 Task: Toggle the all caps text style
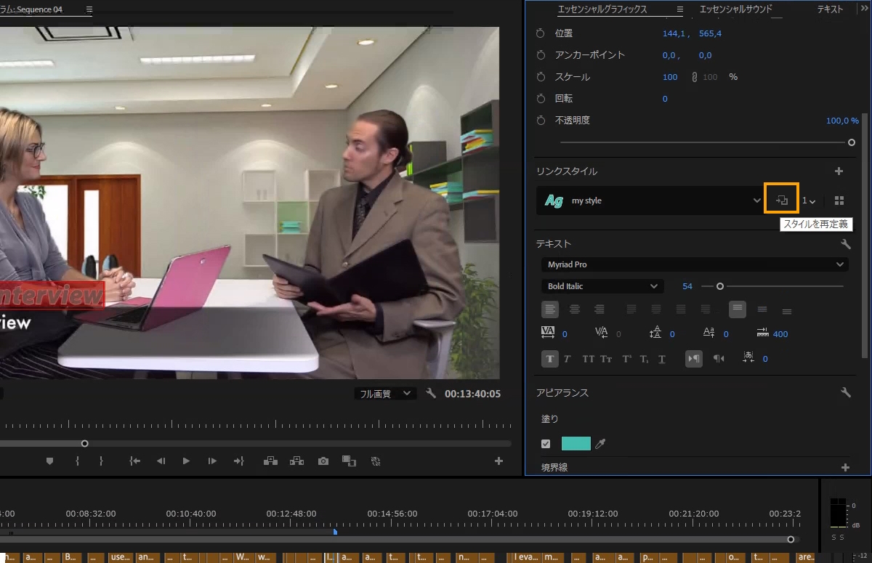click(x=588, y=359)
